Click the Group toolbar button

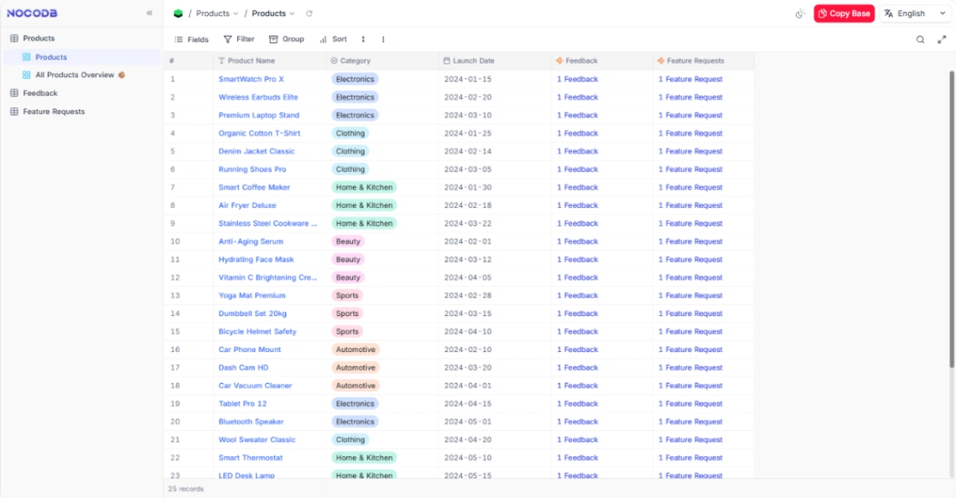(x=286, y=39)
